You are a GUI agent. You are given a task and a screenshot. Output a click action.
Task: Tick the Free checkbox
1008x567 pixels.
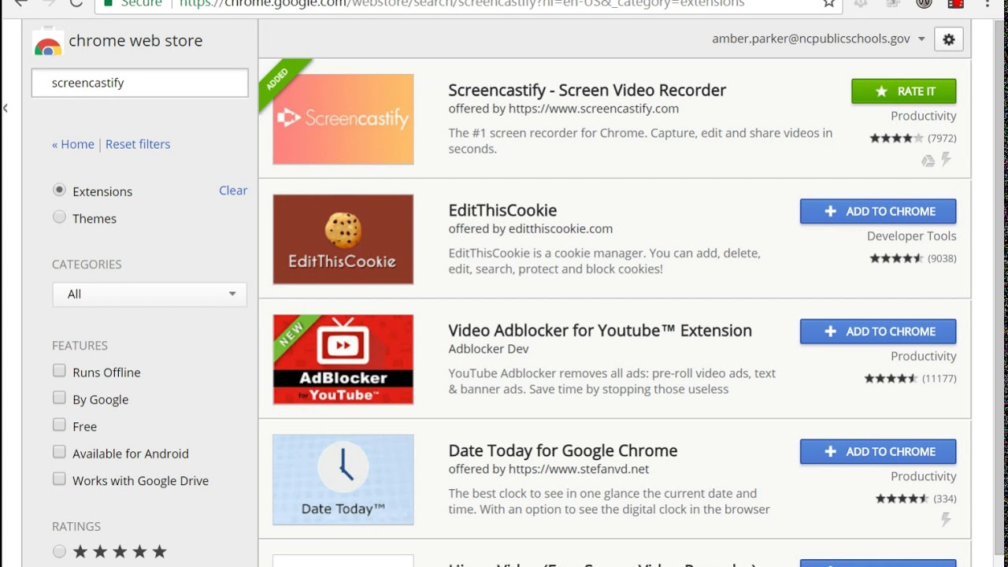59,425
